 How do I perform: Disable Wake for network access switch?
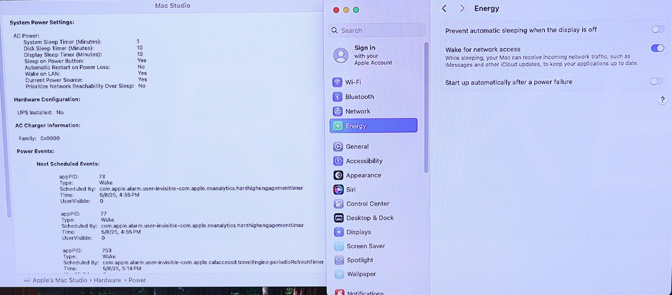(658, 48)
